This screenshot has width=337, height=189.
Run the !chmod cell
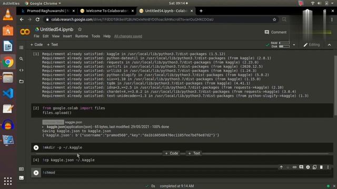click(x=36, y=173)
